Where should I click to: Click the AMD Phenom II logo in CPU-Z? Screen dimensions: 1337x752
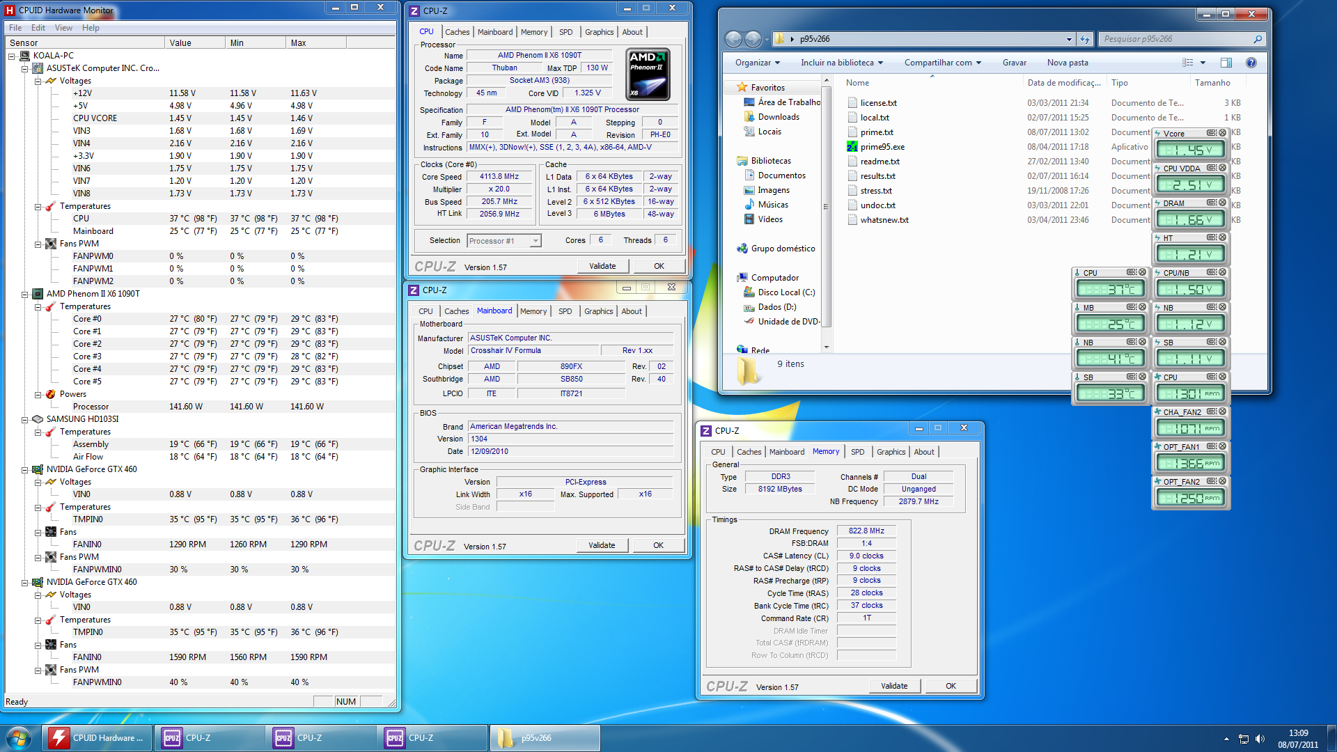pyautogui.click(x=647, y=73)
